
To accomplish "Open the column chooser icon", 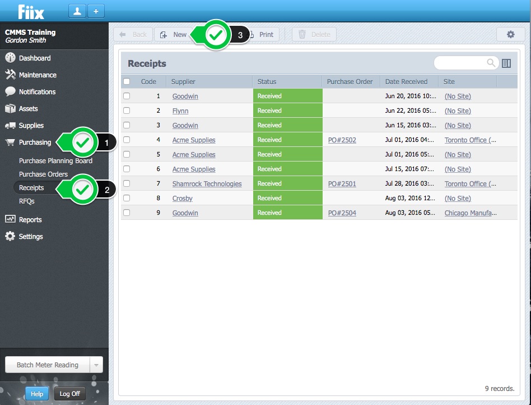I will tap(506, 63).
